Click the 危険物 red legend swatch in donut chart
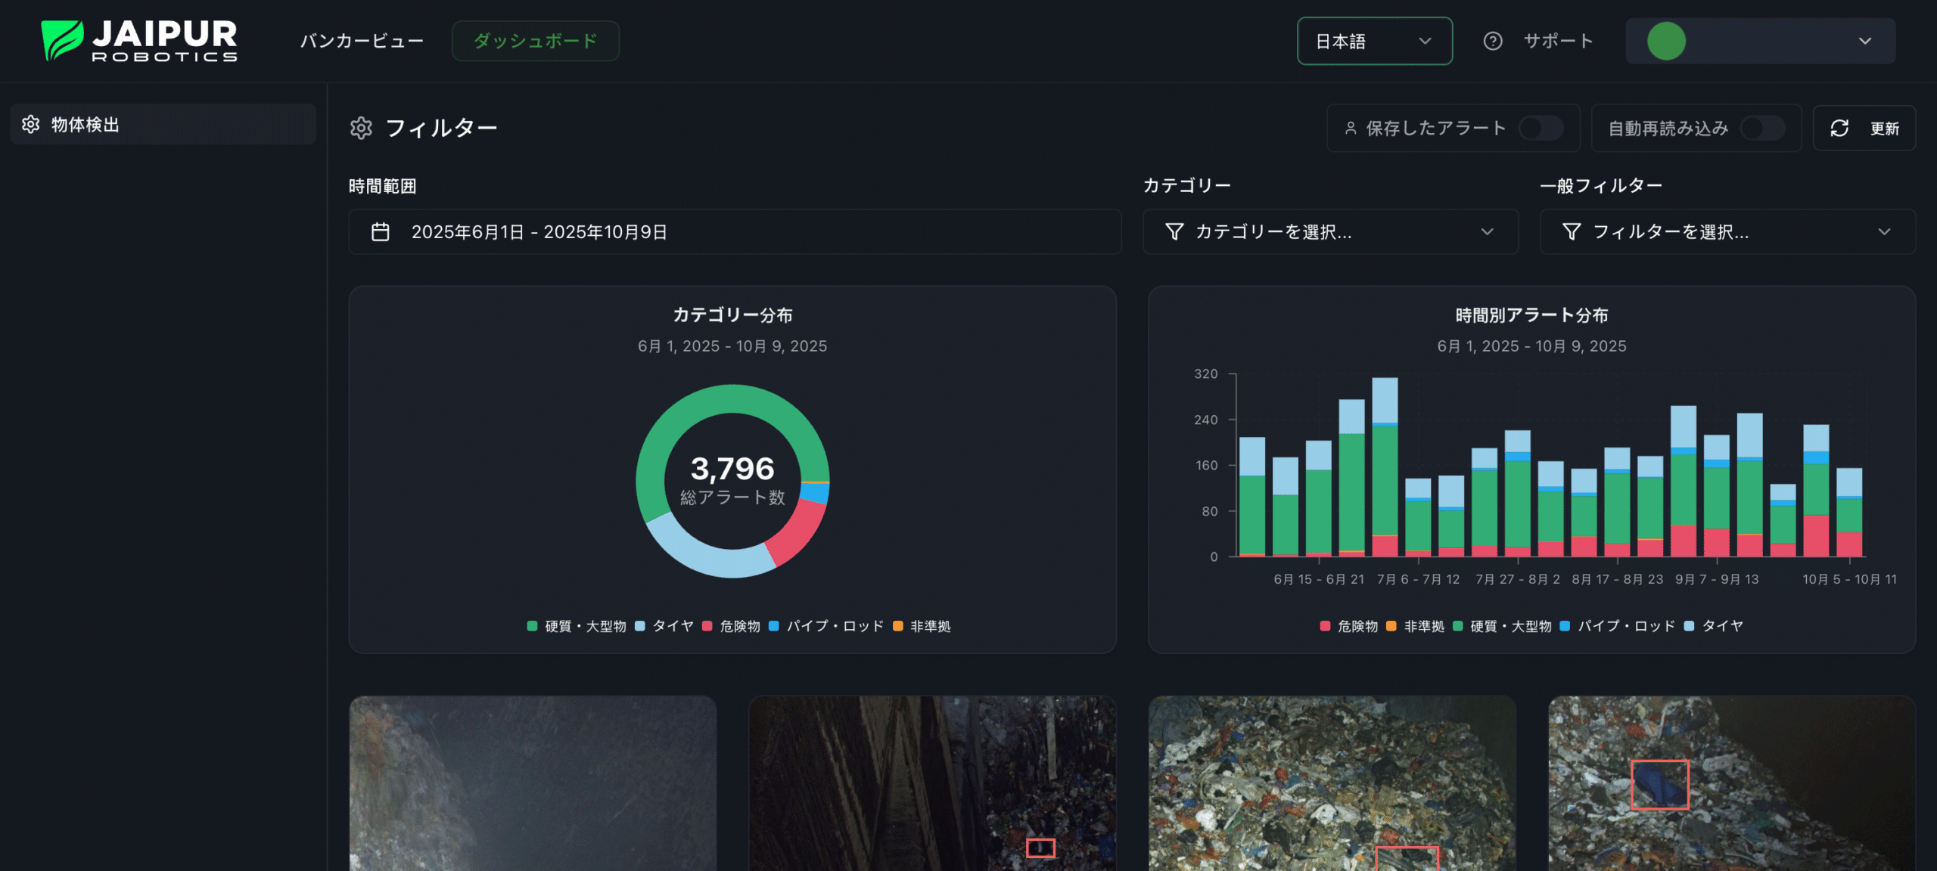This screenshot has width=1937, height=871. coord(707,626)
